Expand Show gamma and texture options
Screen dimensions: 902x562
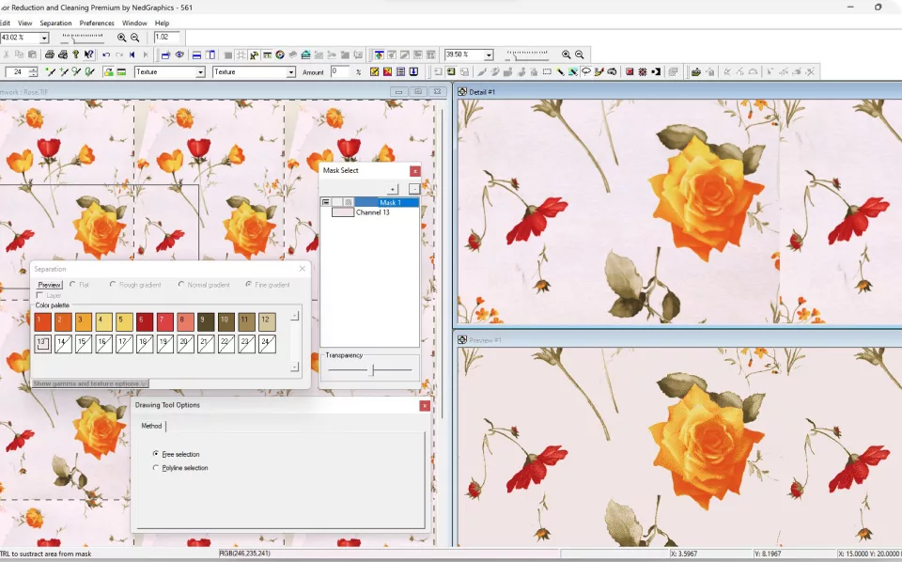coord(89,383)
